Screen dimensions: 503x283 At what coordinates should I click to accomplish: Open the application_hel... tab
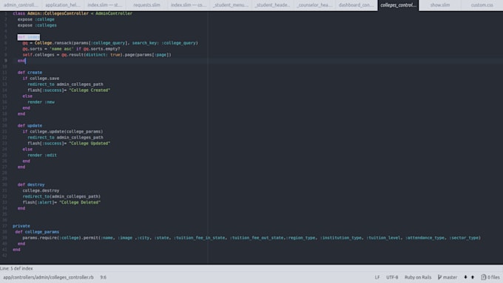(63, 5)
